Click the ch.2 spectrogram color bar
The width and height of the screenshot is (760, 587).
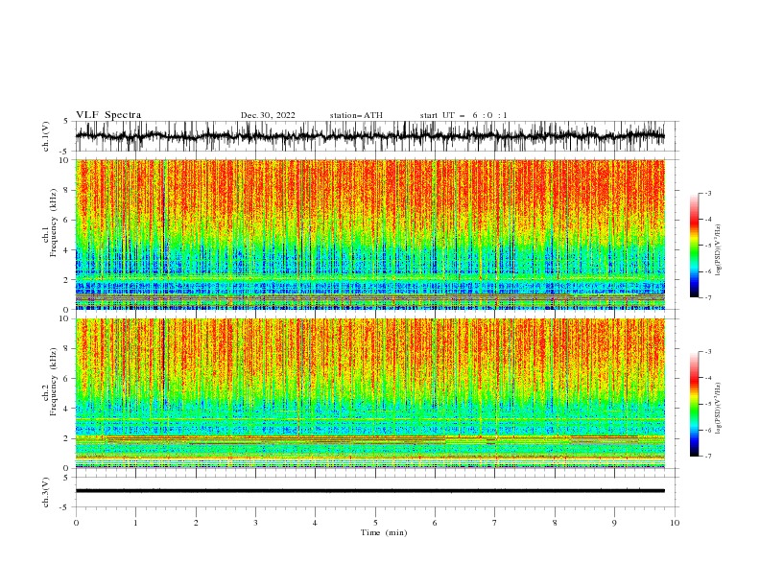(695, 404)
